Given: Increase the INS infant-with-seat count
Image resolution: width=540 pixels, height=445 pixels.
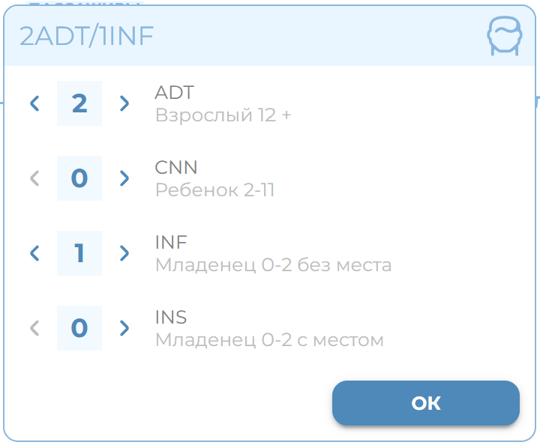Looking at the screenshot, I should point(124,328).
